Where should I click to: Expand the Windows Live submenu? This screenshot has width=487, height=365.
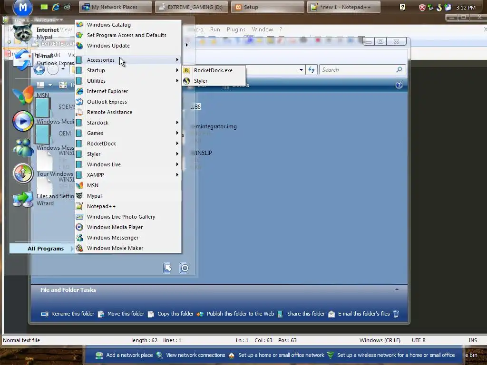coord(128,164)
